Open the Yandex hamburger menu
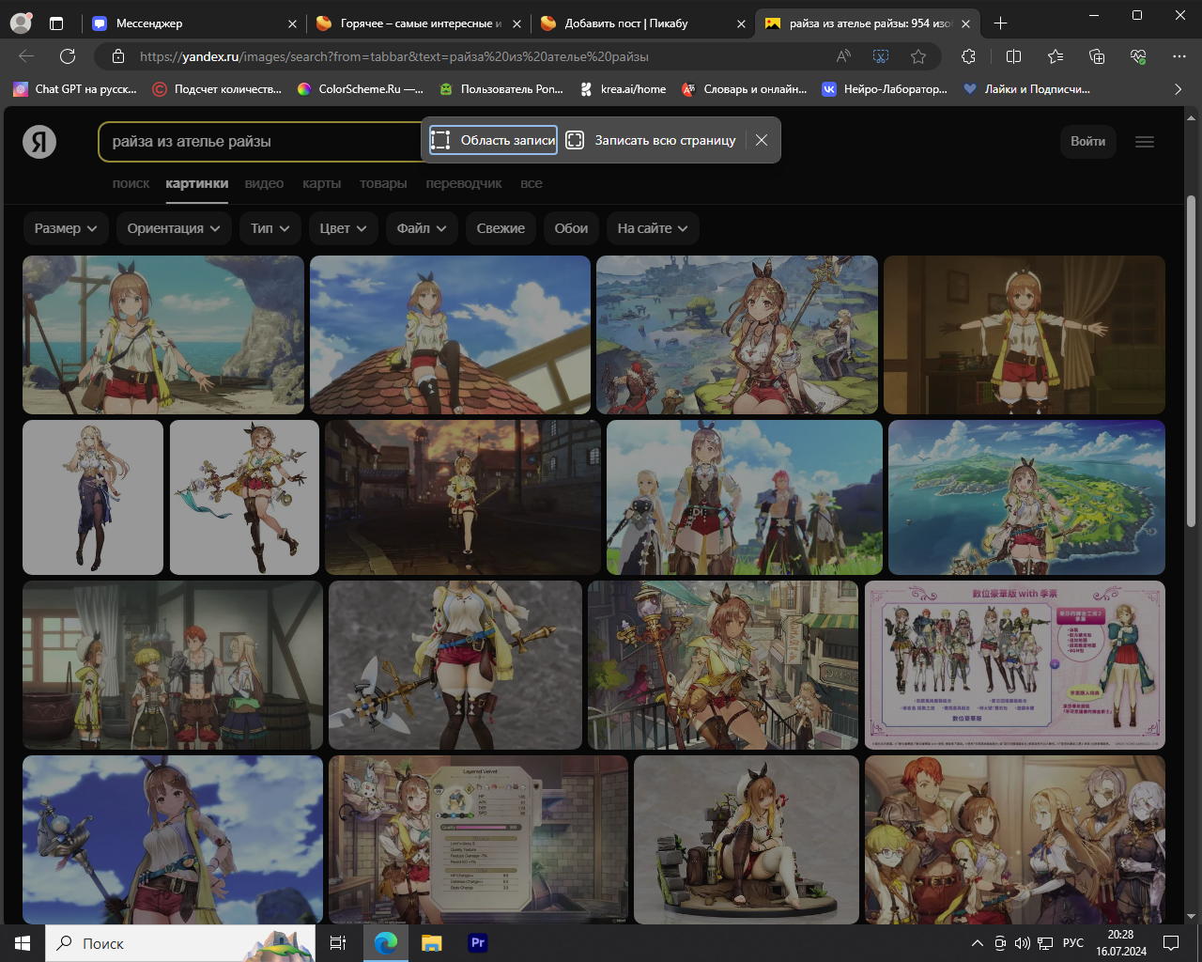The image size is (1202, 962). [x=1144, y=142]
